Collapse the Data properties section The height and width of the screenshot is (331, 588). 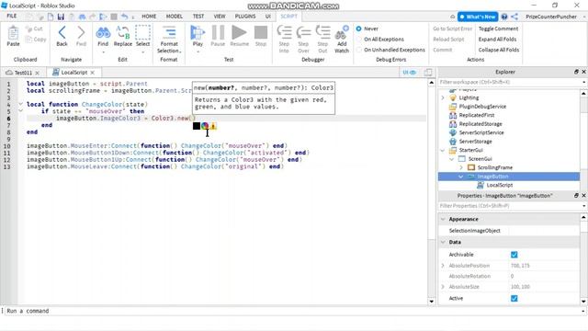[x=443, y=242]
